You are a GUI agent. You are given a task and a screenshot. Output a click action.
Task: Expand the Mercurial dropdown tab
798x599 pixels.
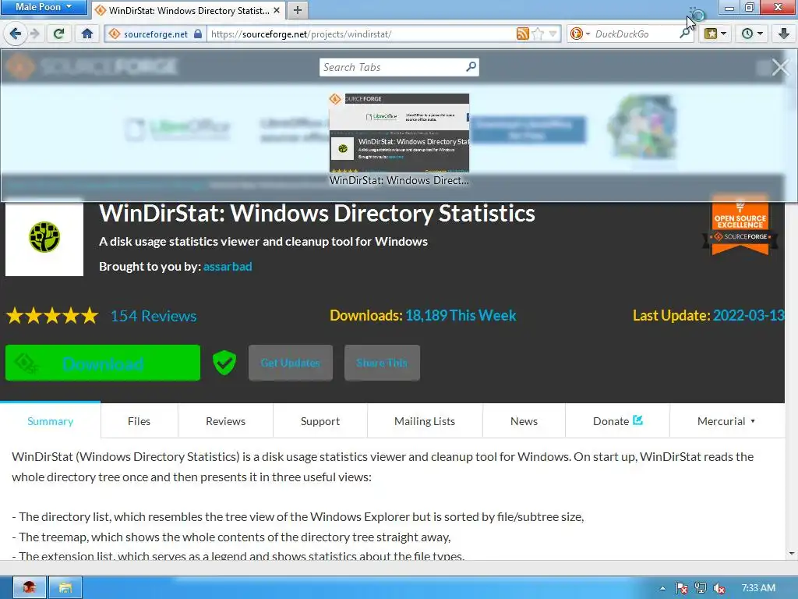pyautogui.click(x=726, y=421)
